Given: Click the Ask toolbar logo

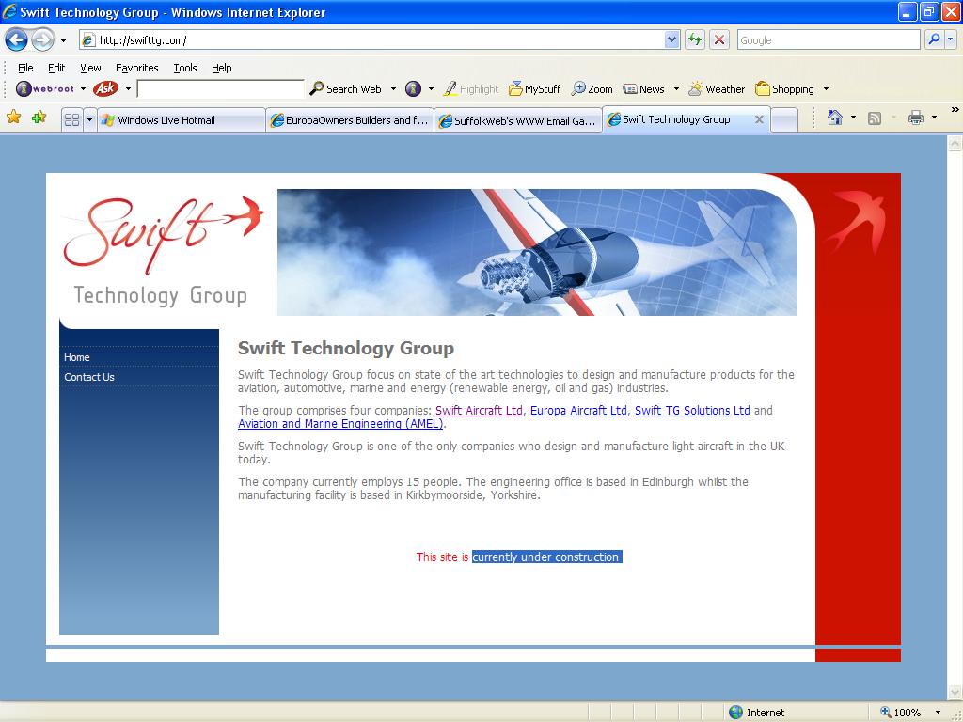Looking at the screenshot, I should click(105, 88).
